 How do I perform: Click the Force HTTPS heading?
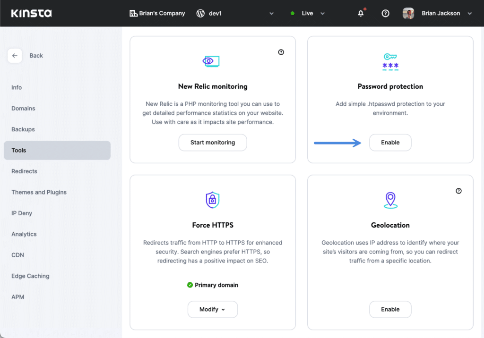[x=213, y=226]
